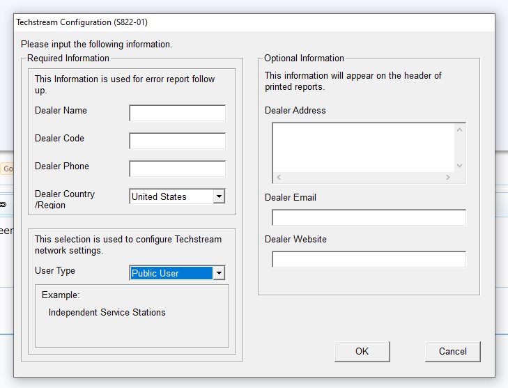Click the 'User Type' label
Screen dimensions: 508x388
(x=55, y=271)
